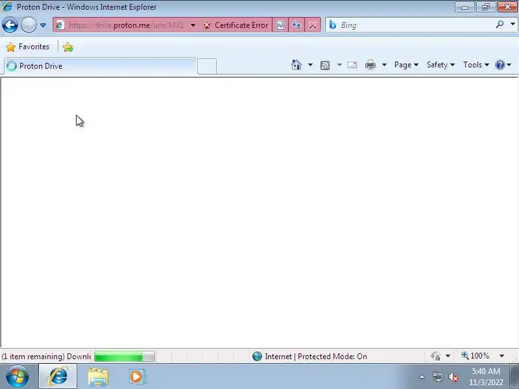This screenshot has width=519, height=389.
Task: Open the Tools menu
Action: tap(476, 65)
